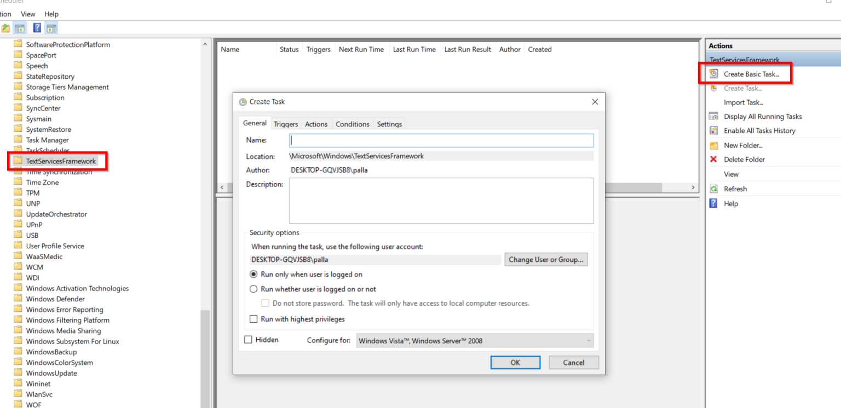Select Run whether user is logged on or not
841x408 pixels.
coord(253,289)
